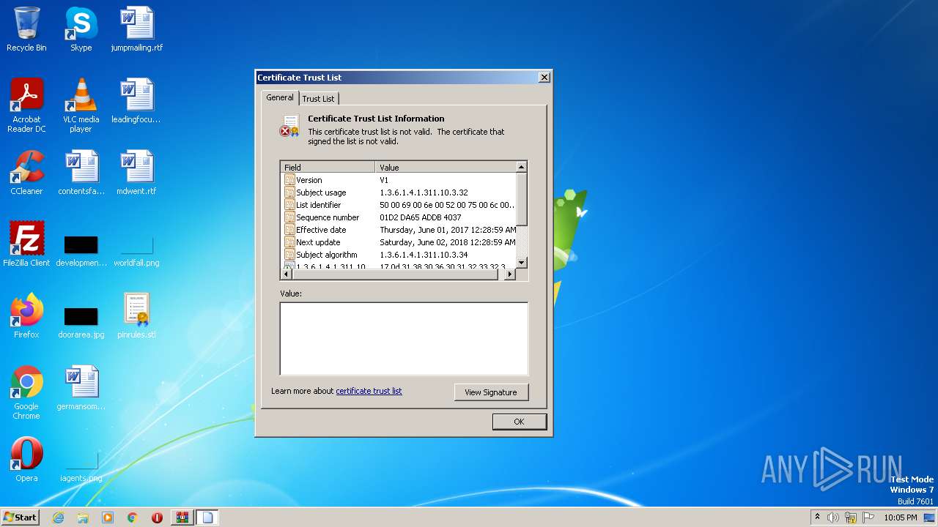
Task: Open the Opera desktop shortcut
Action: pos(26,460)
